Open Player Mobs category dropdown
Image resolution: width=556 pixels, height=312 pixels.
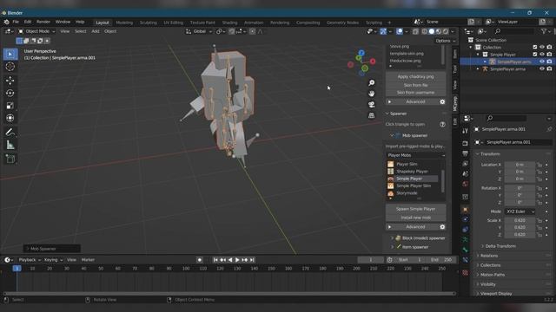415,155
